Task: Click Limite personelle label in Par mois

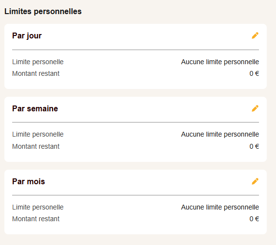Action: 38,207
